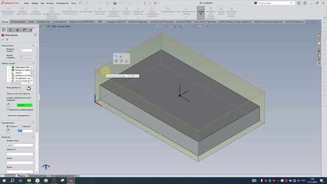Collapse the change group above the Auto field
Image resolution: width=327 pixels, height=184 pixels.
point(34,137)
